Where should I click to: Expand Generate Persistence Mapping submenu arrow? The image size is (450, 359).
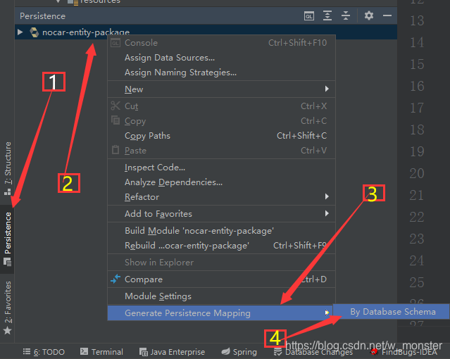(x=327, y=313)
